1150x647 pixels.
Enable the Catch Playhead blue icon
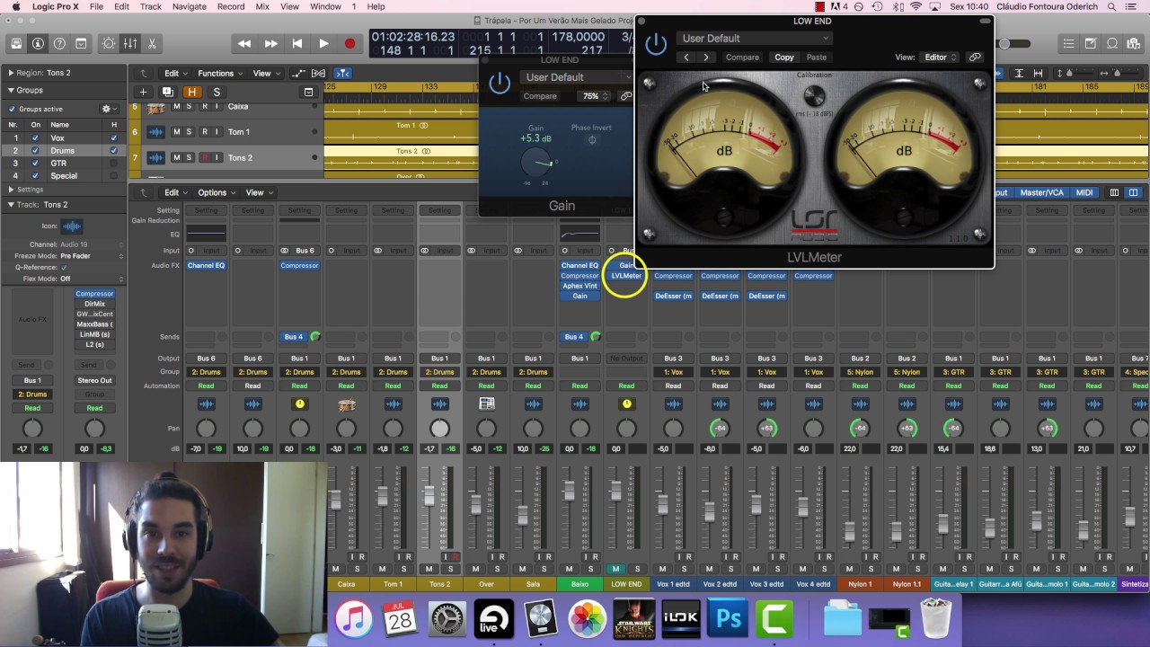click(x=342, y=74)
